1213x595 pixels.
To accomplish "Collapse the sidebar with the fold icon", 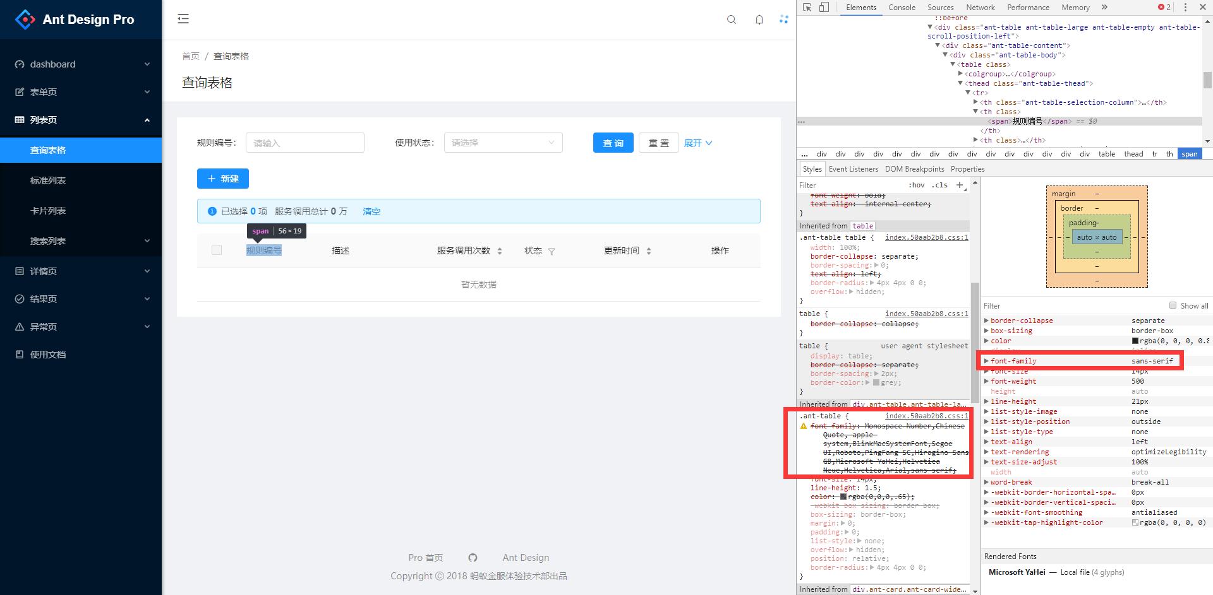I will [x=183, y=19].
